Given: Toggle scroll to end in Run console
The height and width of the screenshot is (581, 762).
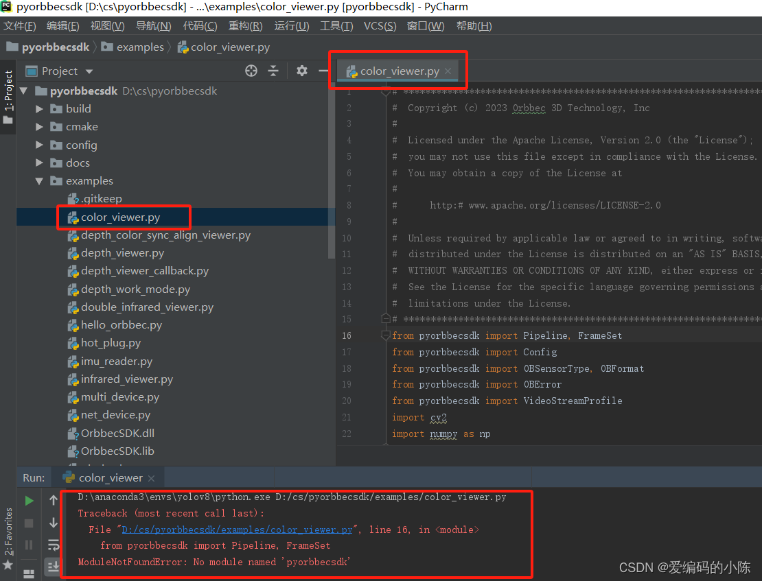Looking at the screenshot, I should coord(53,566).
